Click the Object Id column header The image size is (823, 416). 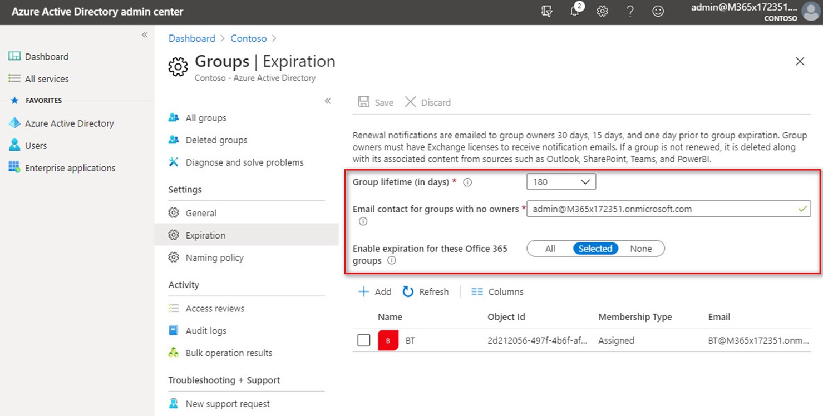[x=506, y=316]
